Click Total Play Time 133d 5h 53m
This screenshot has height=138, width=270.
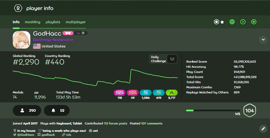[68, 97]
